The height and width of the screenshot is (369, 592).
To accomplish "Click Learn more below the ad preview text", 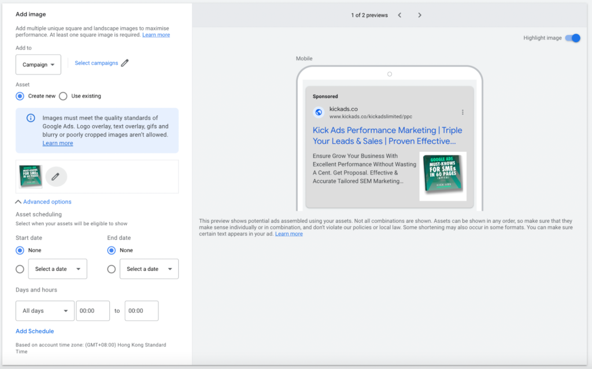I will [289, 234].
